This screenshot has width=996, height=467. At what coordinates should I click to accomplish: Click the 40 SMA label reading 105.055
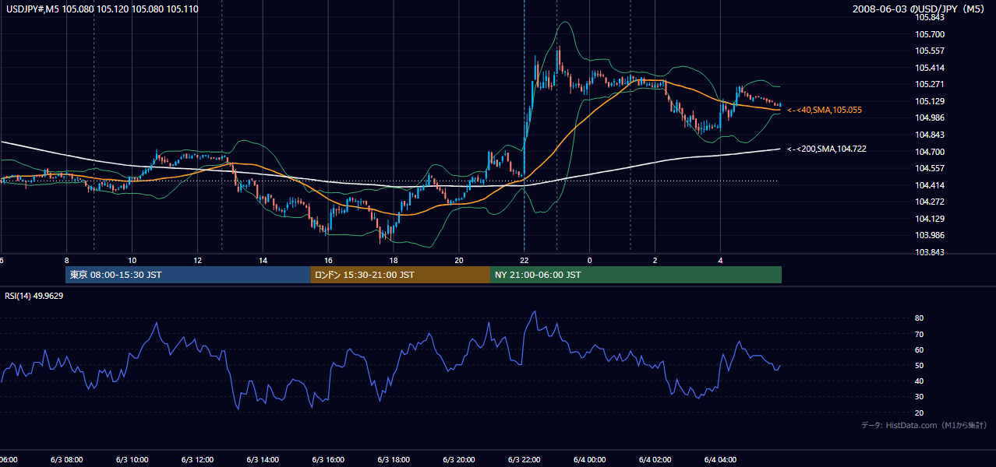pos(825,111)
